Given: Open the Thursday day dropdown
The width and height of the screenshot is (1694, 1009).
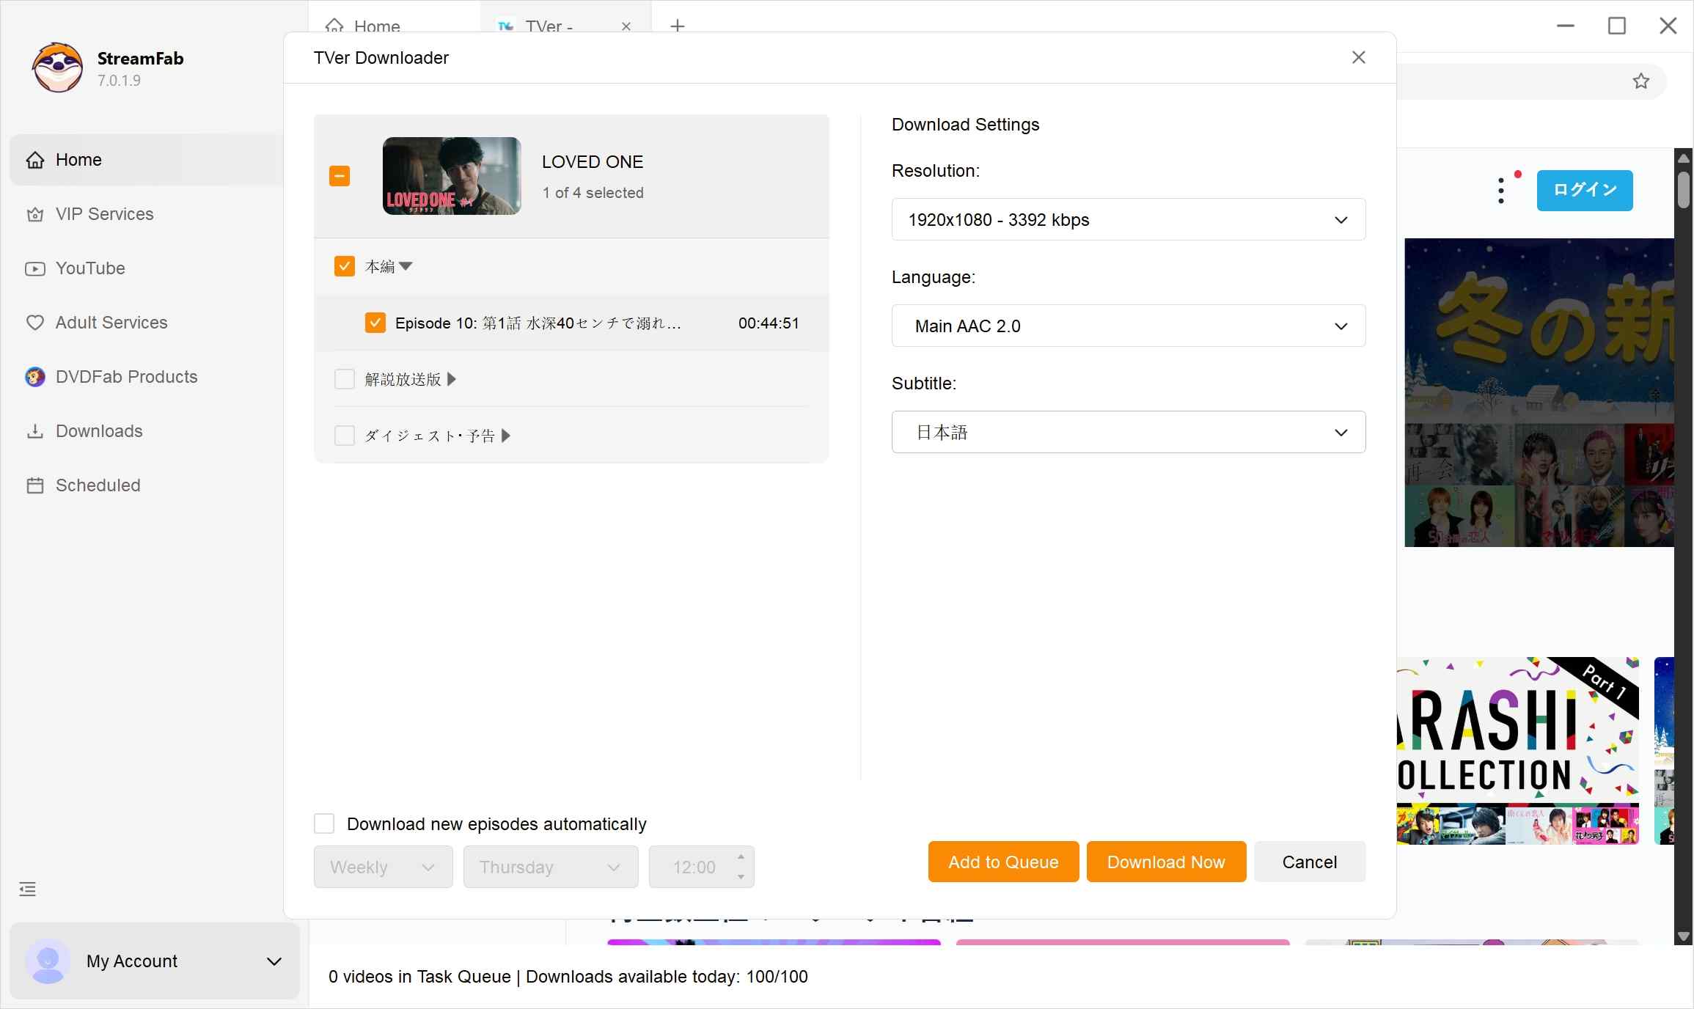Looking at the screenshot, I should point(551,867).
